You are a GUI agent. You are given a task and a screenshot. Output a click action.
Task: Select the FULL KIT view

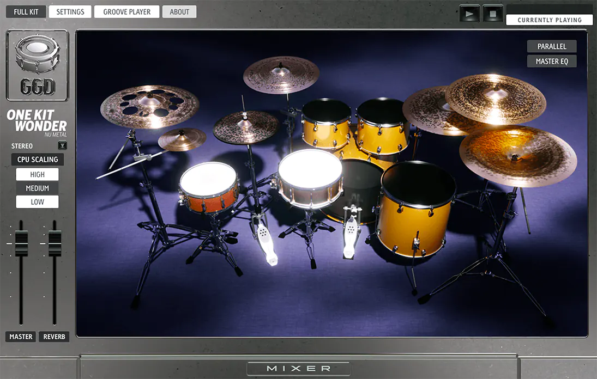coord(25,11)
